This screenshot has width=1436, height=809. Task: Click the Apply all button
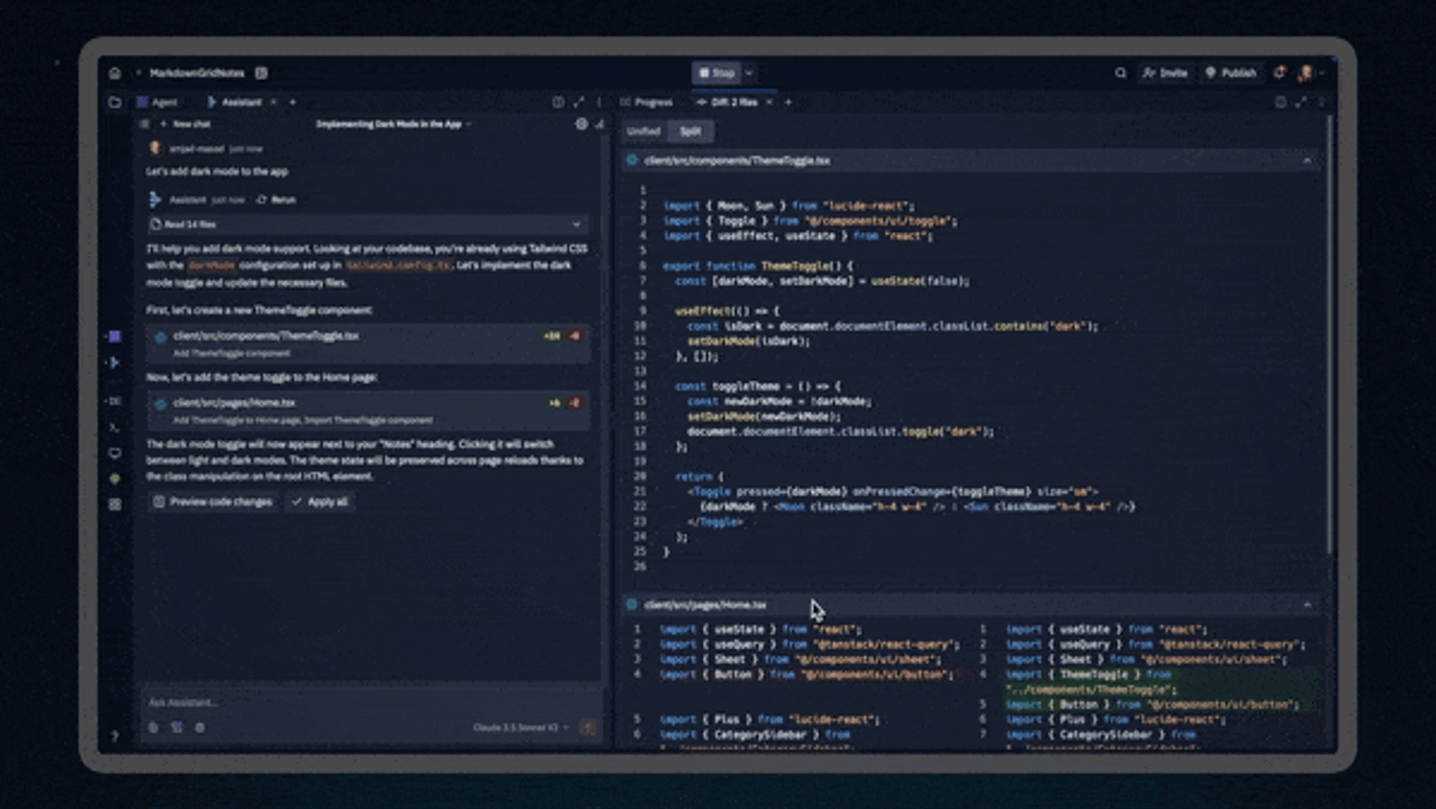320,502
